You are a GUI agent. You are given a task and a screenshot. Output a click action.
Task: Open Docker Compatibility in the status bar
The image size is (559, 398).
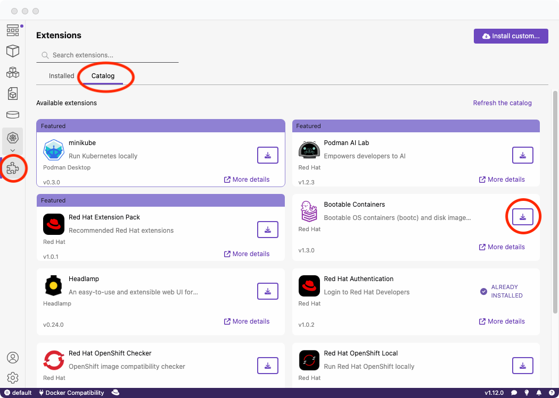pos(71,393)
